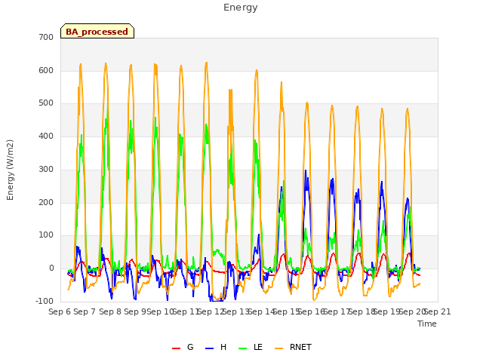
Task: Click the green LE legend color marker
Action: (243, 348)
